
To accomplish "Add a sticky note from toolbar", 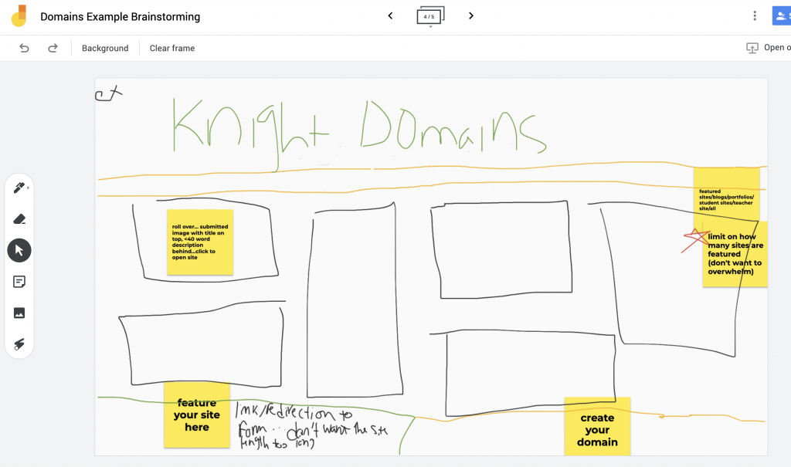I will (x=19, y=282).
